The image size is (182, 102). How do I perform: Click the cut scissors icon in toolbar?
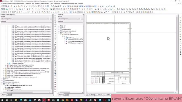pyautogui.click(x=14, y=6)
